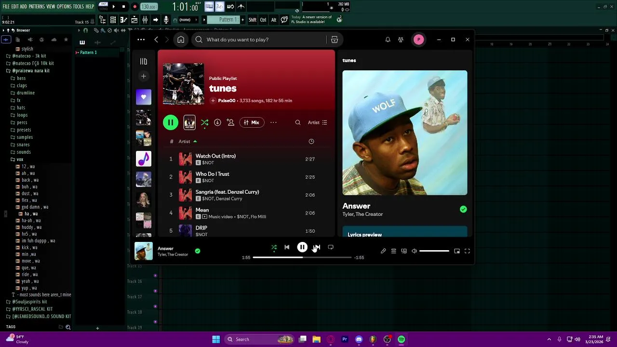Toggle repeat in the player bar
The image size is (617, 347).
[331, 247]
